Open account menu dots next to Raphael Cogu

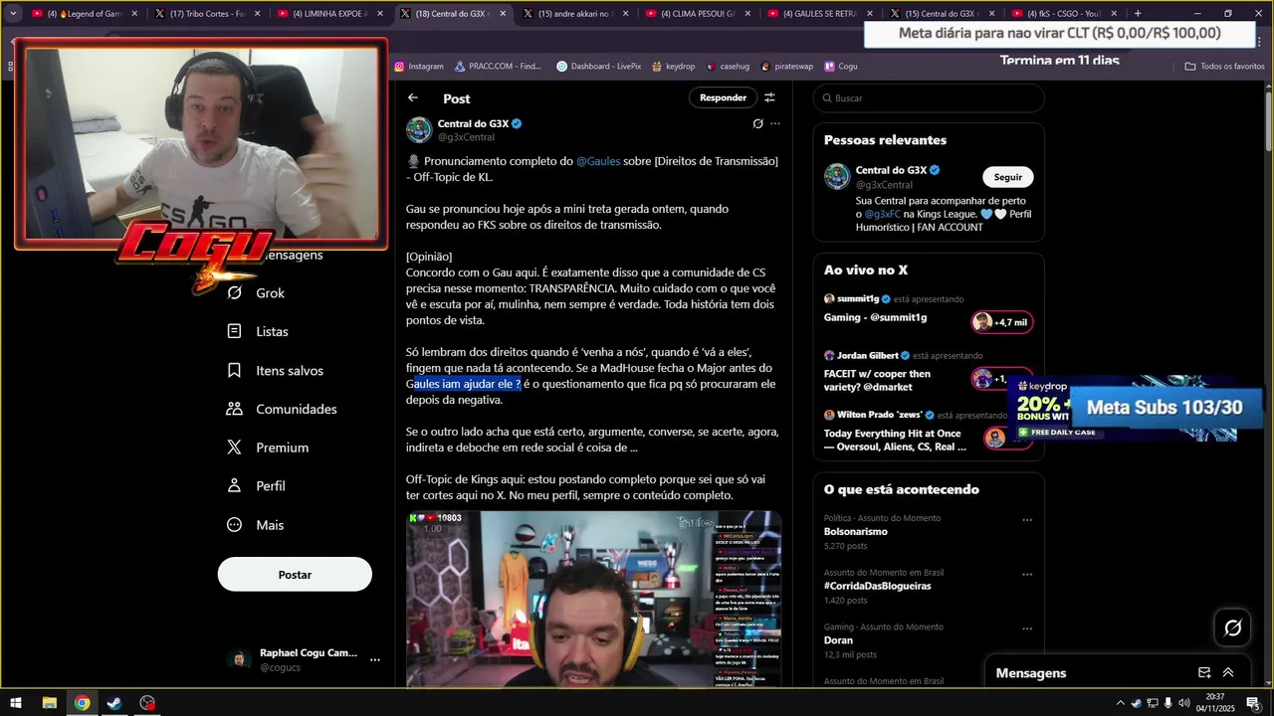tap(375, 659)
